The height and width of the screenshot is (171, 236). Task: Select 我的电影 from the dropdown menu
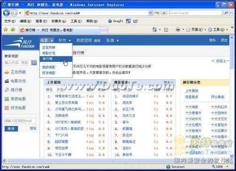pos(49,67)
